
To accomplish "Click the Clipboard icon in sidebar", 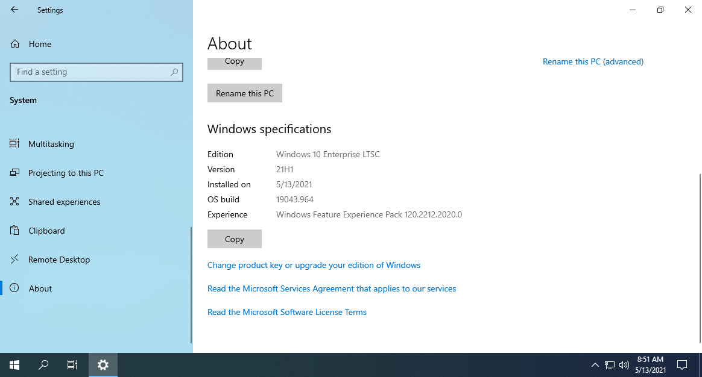I will 14,230.
